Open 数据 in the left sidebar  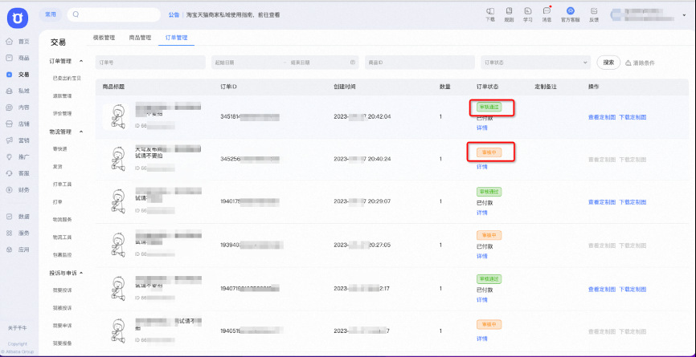[x=18, y=217]
